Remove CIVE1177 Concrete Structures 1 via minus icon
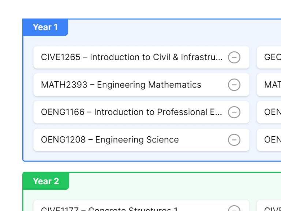281x211 pixels. click(234, 209)
